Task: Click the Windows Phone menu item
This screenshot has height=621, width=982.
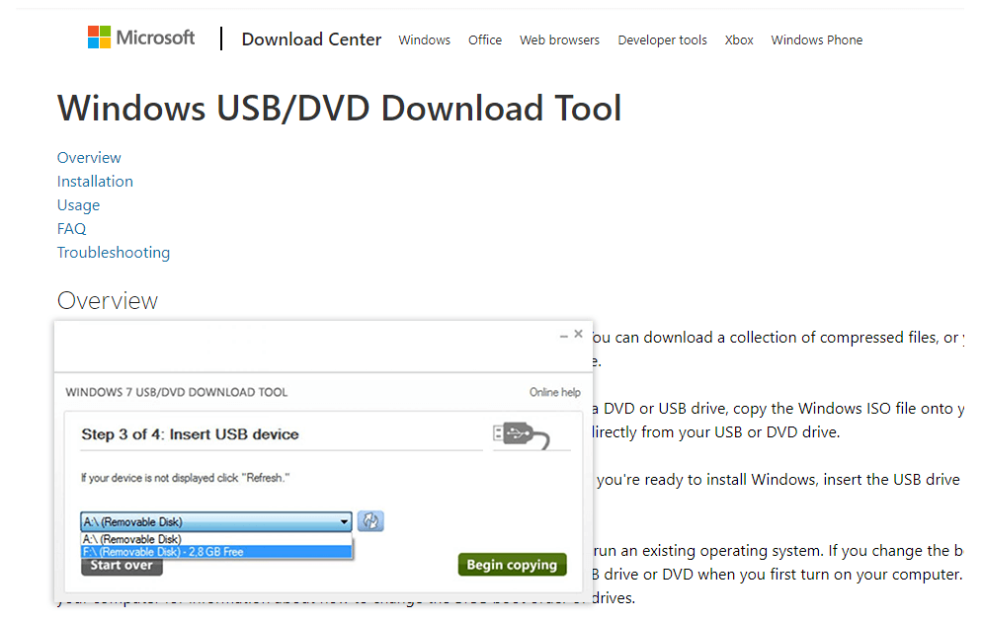Action: [816, 40]
